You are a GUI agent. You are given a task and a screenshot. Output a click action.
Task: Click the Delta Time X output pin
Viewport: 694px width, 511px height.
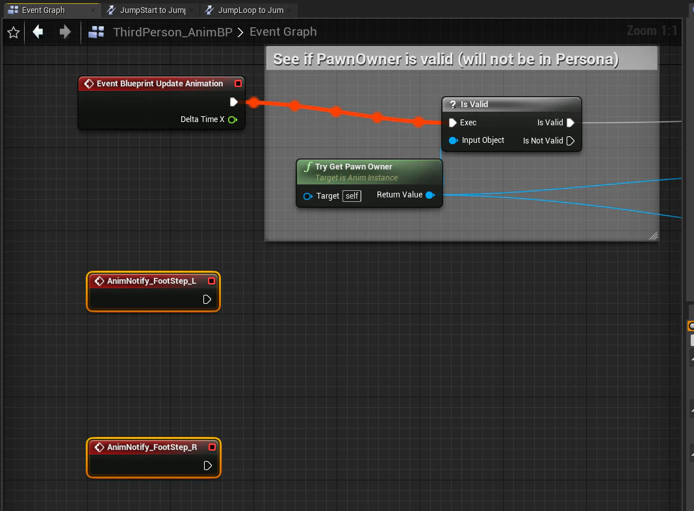tap(233, 119)
